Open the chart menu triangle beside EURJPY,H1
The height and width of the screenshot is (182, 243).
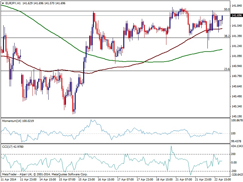pyautogui.click(x=3, y=3)
